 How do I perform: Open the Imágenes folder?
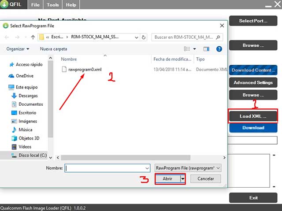click(x=24, y=121)
